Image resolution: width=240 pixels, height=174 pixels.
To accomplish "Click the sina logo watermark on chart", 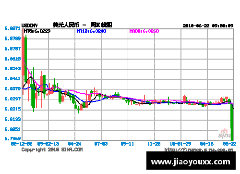I will 225,134.
